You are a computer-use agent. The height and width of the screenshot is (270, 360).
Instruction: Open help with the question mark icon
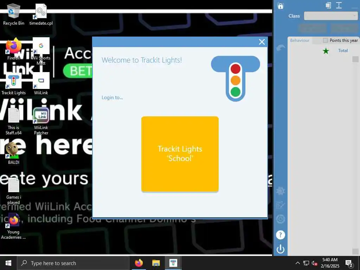point(280,234)
